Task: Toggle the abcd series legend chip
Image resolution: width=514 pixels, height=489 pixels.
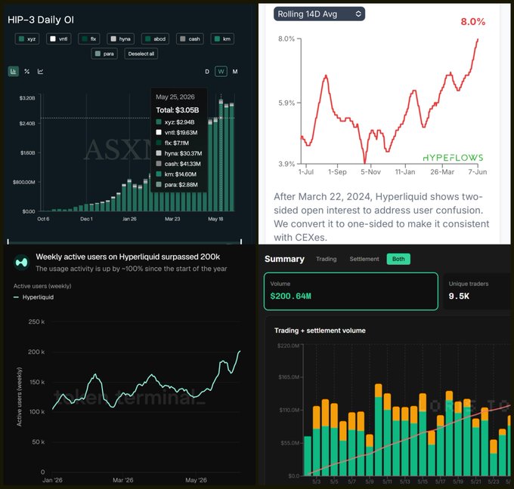Action: (156, 39)
